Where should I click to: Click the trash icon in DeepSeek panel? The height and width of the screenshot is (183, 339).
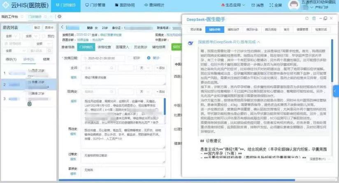click(x=314, y=18)
